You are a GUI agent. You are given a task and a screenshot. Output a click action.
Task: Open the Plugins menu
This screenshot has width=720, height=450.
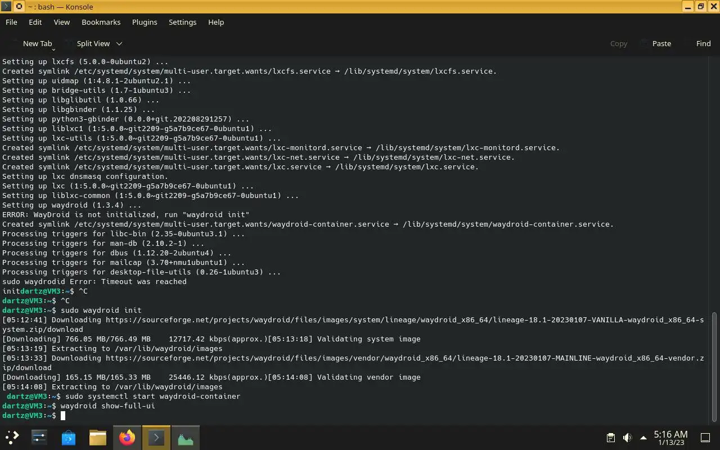pos(145,22)
